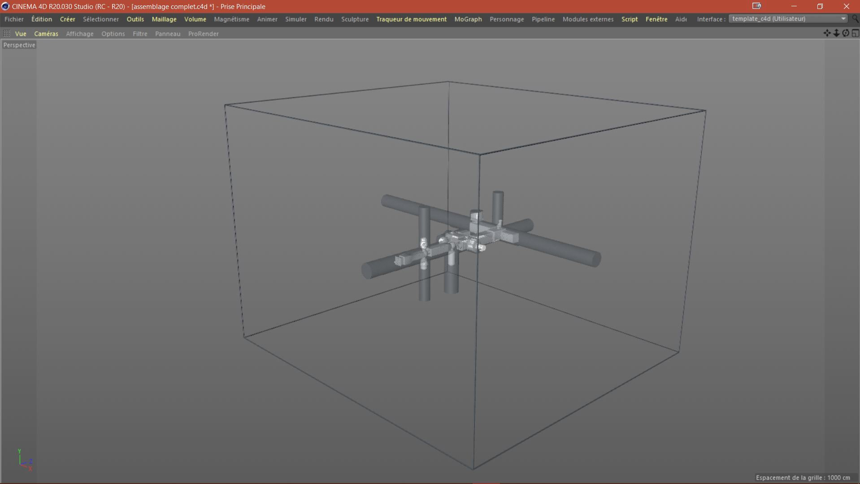Open the Caméras viewport menu
Image resolution: width=860 pixels, height=484 pixels.
46,34
